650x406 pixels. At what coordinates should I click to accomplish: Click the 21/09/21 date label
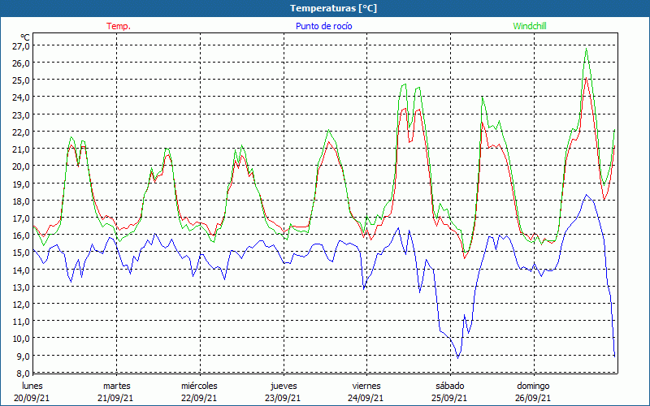(x=115, y=398)
